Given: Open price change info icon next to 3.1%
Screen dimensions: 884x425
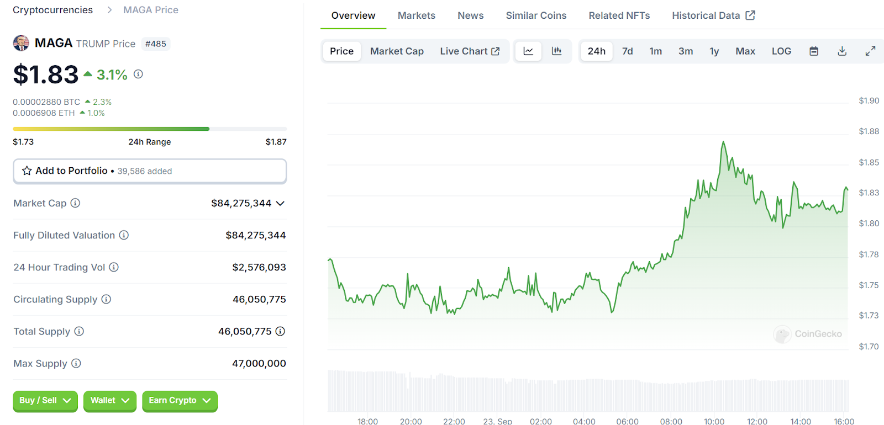Looking at the screenshot, I should (x=138, y=74).
